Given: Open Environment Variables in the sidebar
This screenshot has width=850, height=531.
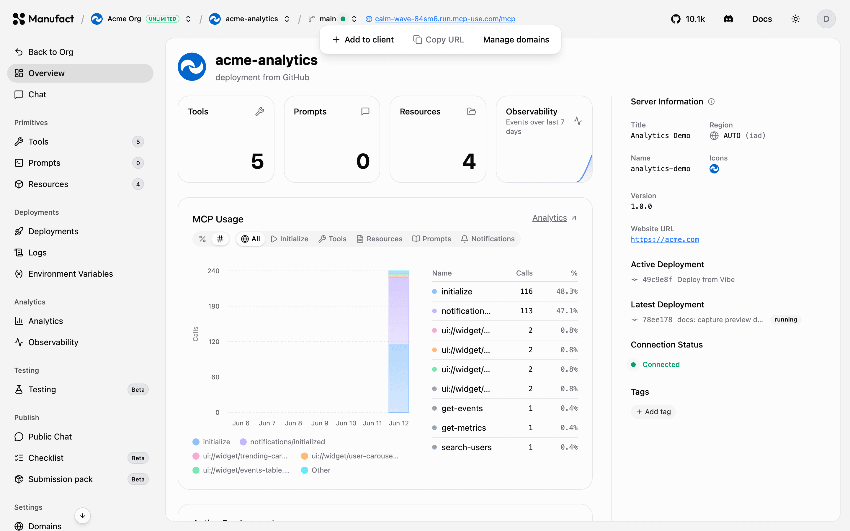Looking at the screenshot, I should [x=80, y=274].
